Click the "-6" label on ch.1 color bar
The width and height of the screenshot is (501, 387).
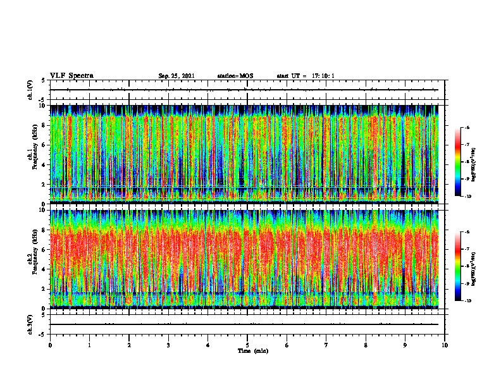click(x=467, y=128)
